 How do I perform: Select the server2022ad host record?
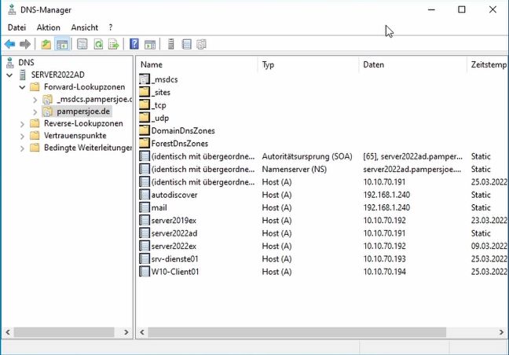tap(323, 233)
